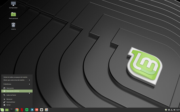This screenshot has height=112, width=180.
Task: Open Spotify from the panel
Action: [27, 110]
